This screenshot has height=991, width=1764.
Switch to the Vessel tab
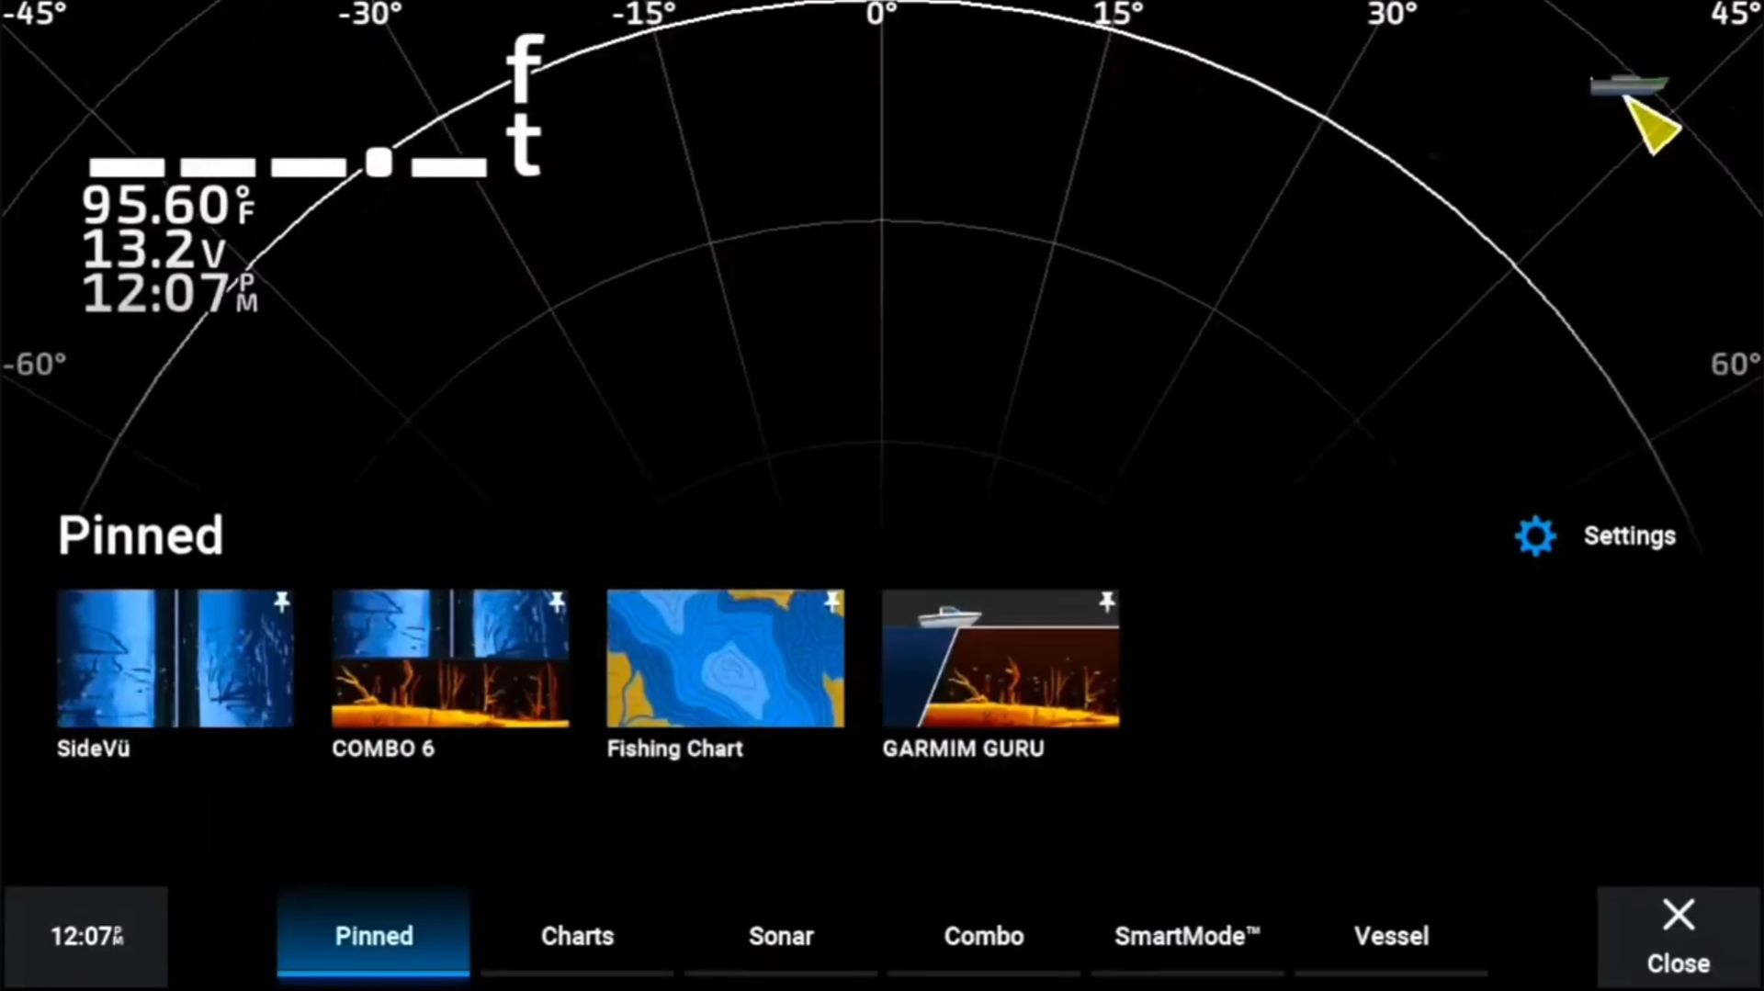pos(1391,935)
